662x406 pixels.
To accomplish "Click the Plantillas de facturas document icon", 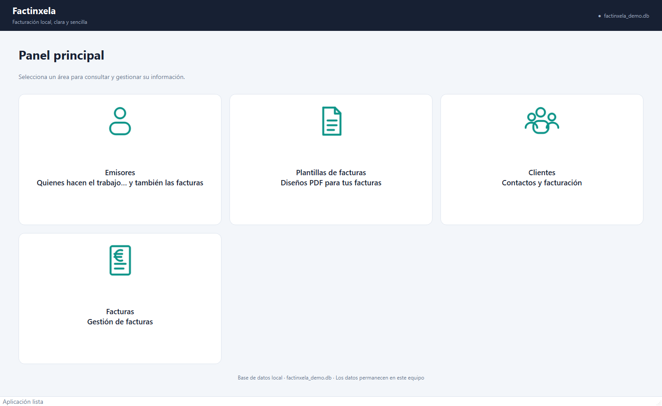I will pyautogui.click(x=331, y=121).
